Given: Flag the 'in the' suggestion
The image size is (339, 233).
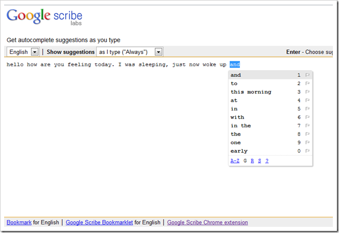Looking at the screenshot, I should point(307,125).
